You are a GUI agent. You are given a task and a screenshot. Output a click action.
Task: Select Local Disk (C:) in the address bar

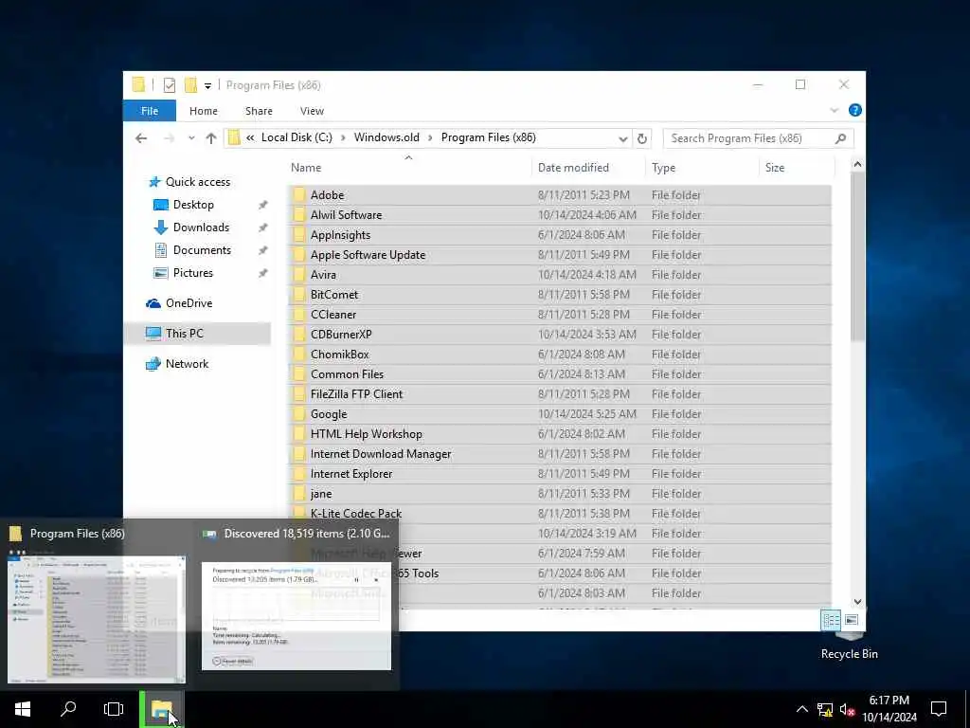click(x=296, y=137)
